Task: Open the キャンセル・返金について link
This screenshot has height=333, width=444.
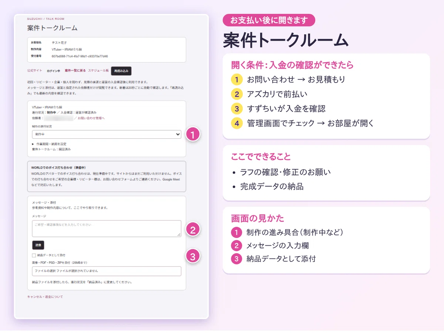Action: [x=45, y=297]
